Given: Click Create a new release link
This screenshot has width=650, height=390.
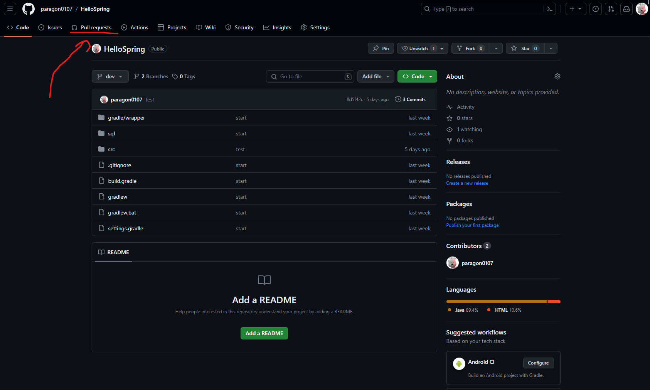Looking at the screenshot, I should point(467,183).
